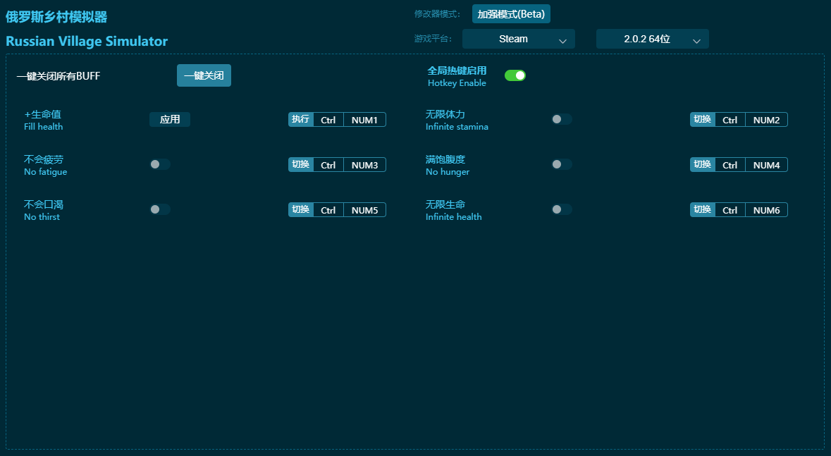This screenshot has width=831, height=456.
Task: Select the 加强模式(Beta) mode button
Action: point(511,14)
